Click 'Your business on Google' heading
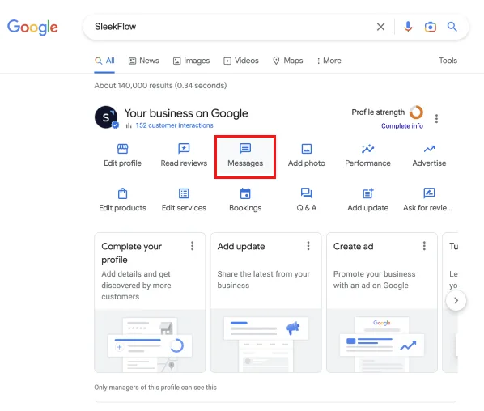This screenshot has height=411, width=484. pos(186,113)
